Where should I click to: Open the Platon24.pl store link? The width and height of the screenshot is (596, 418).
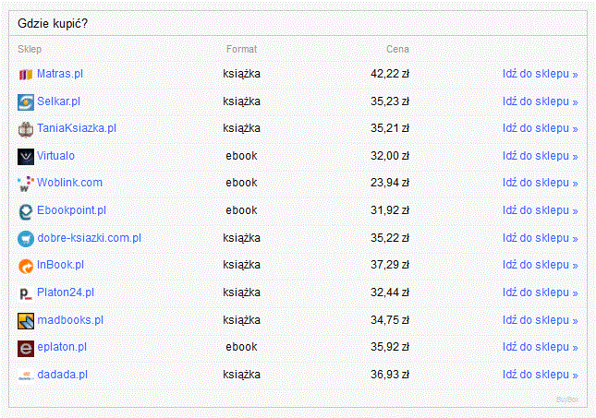coord(66,293)
